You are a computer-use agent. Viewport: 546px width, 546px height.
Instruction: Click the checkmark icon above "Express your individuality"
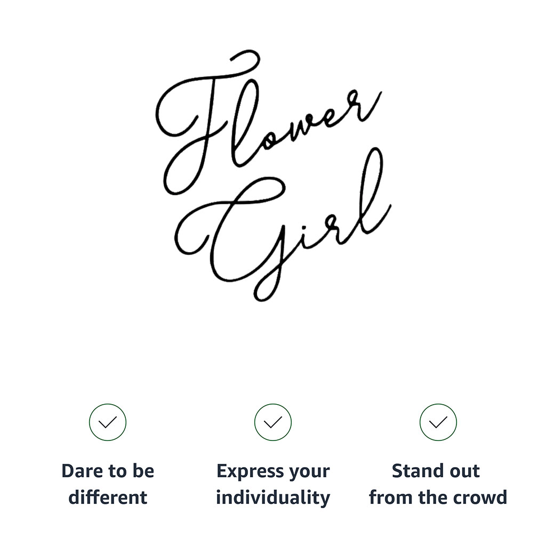(273, 422)
